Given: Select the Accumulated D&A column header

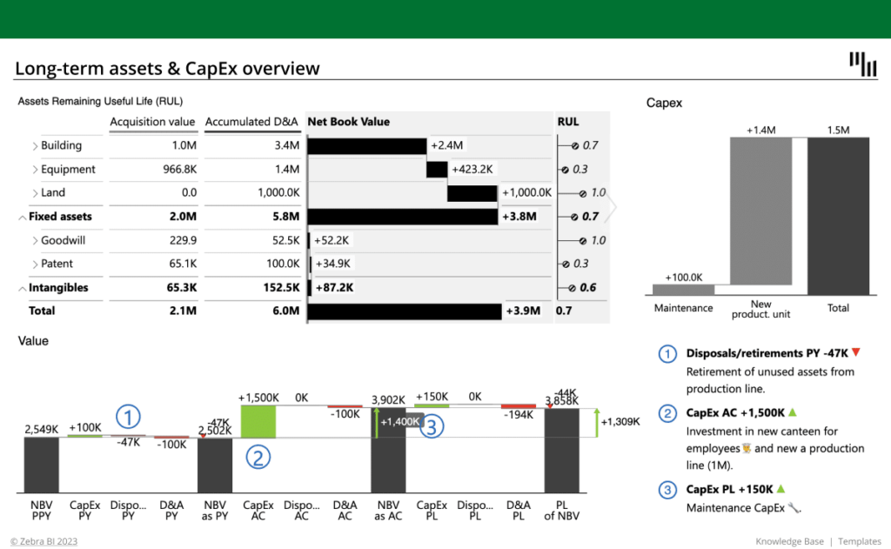Looking at the screenshot, I should click(x=252, y=122).
